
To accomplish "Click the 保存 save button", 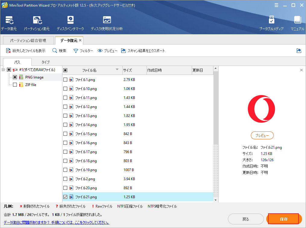I will (x=284, y=219).
